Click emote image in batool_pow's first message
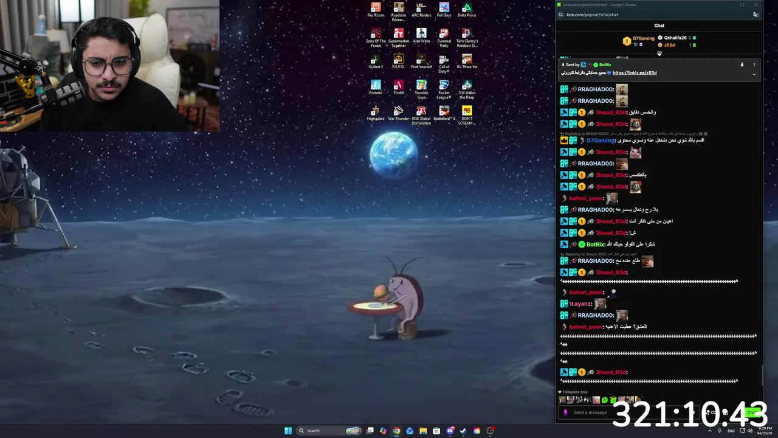Image resolution: width=778 pixels, height=438 pixels. coord(612,198)
